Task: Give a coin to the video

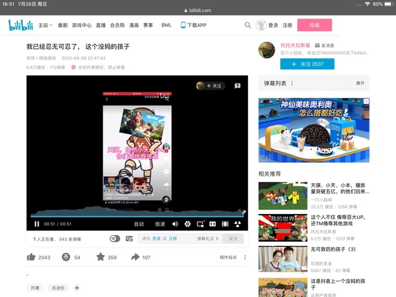Action: [x=66, y=257]
